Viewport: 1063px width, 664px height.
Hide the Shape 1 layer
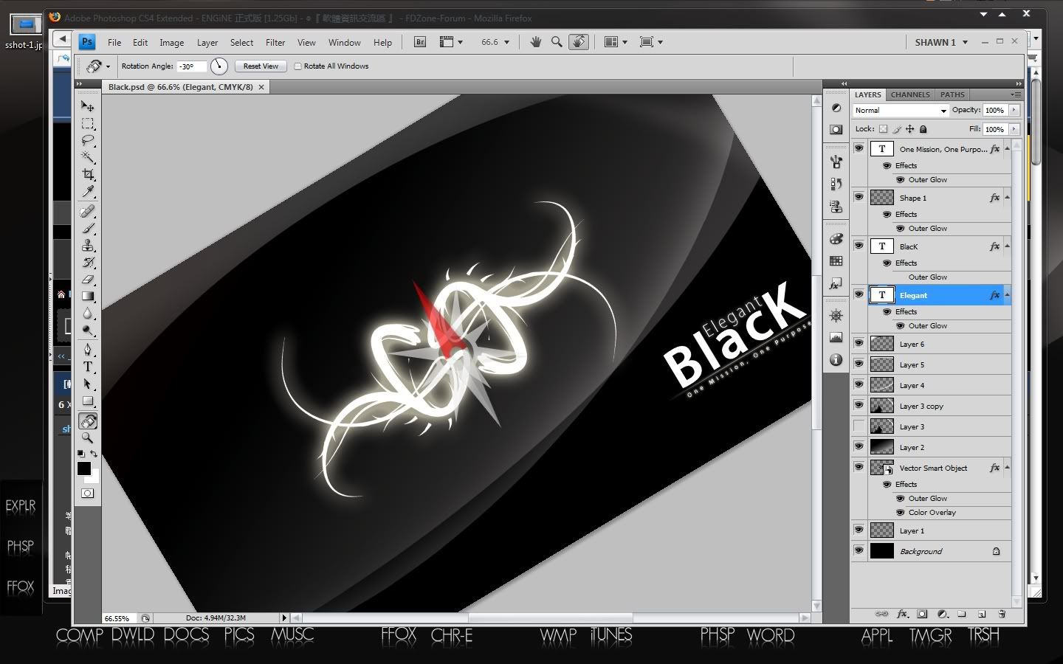[x=859, y=197]
